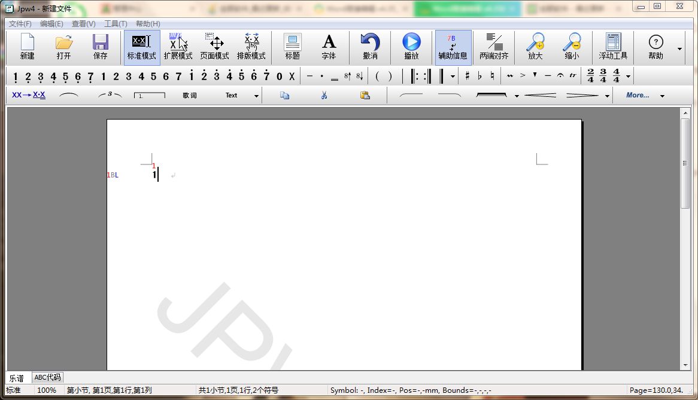Toggle 两端对齐 justify alignment
This screenshot has width=698, height=400.
[x=494, y=47]
